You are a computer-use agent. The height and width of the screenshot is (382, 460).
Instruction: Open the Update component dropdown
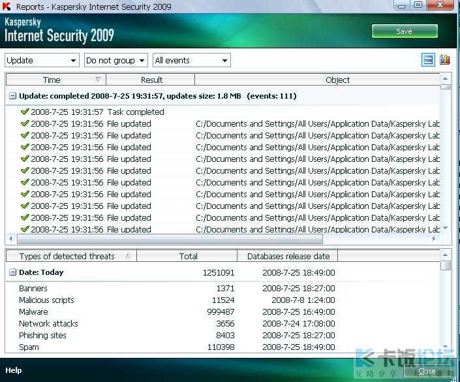(42, 60)
